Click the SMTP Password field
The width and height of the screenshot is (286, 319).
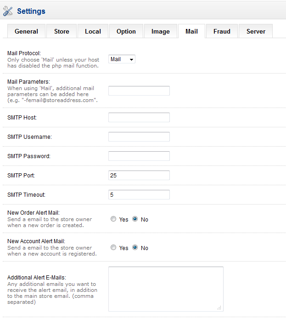pos(139,156)
